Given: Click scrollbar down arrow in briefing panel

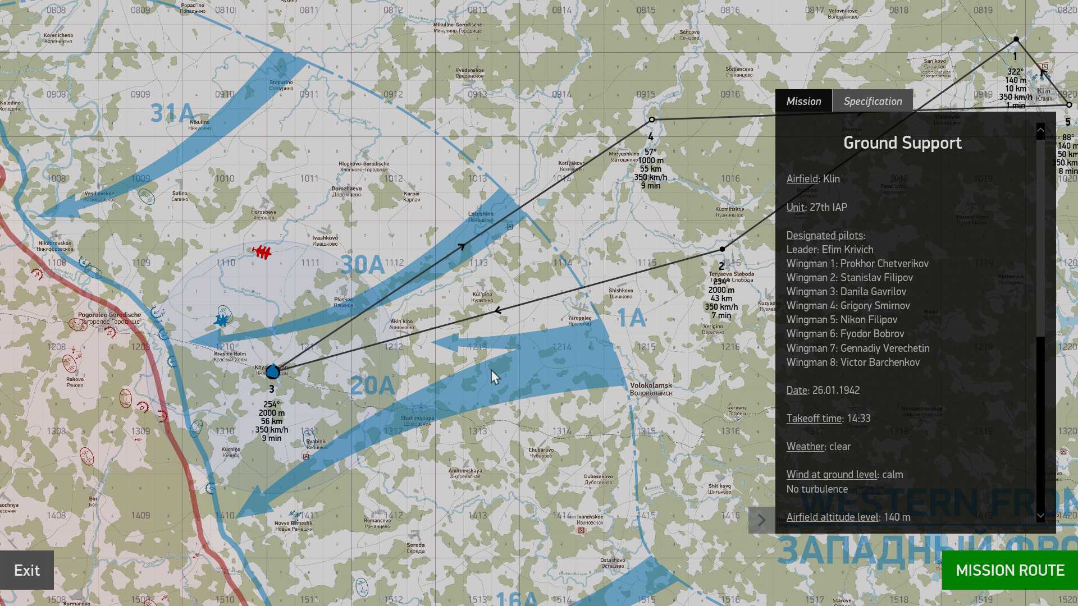Looking at the screenshot, I should 1040,516.
